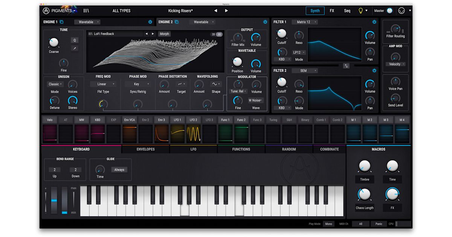The height and width of the screenshot is (237, 452).
Task: Open Filter 2 SEM type dropdown
Action: pos(305,70)
